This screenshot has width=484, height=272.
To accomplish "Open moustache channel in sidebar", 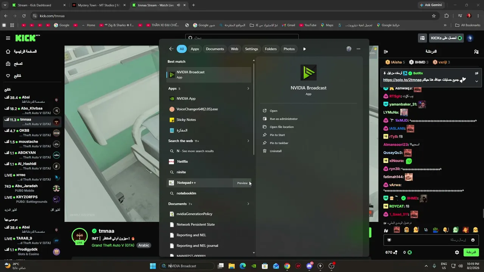I will click(32, 144).
